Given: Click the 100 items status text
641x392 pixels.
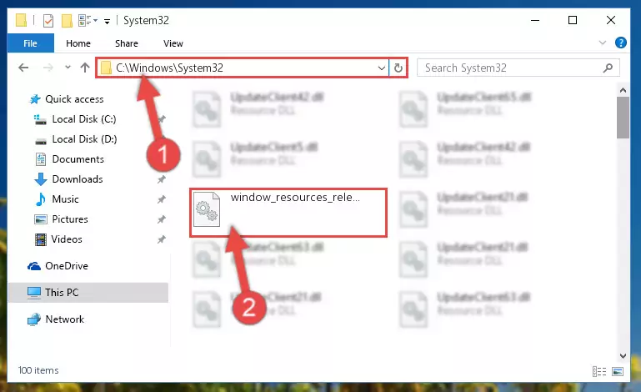Looking at the screenshot, I should coord(38,370).
